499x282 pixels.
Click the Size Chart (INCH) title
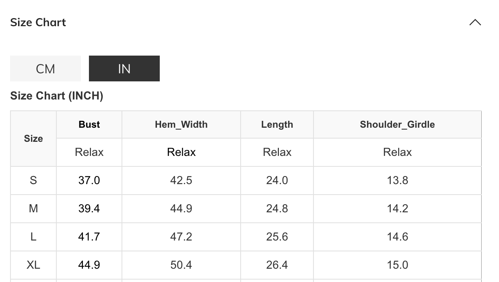[x=57, y=96]
